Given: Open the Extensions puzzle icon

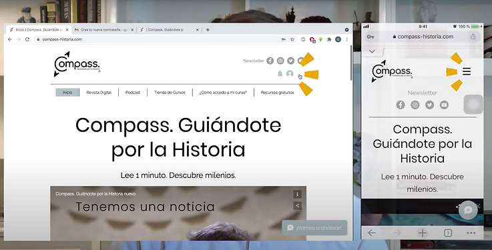Looking at the screenshot, I should (329, 39).
